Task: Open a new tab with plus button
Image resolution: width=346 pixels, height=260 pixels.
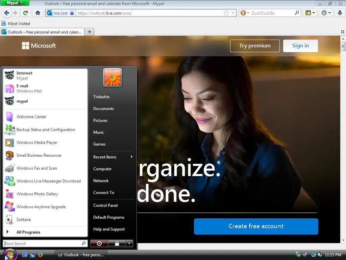Action: click(x=89, y=32)
